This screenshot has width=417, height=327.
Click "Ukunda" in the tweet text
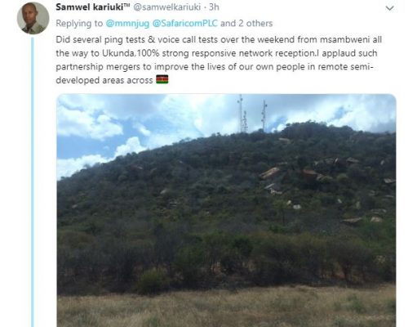tap(118, 53)
